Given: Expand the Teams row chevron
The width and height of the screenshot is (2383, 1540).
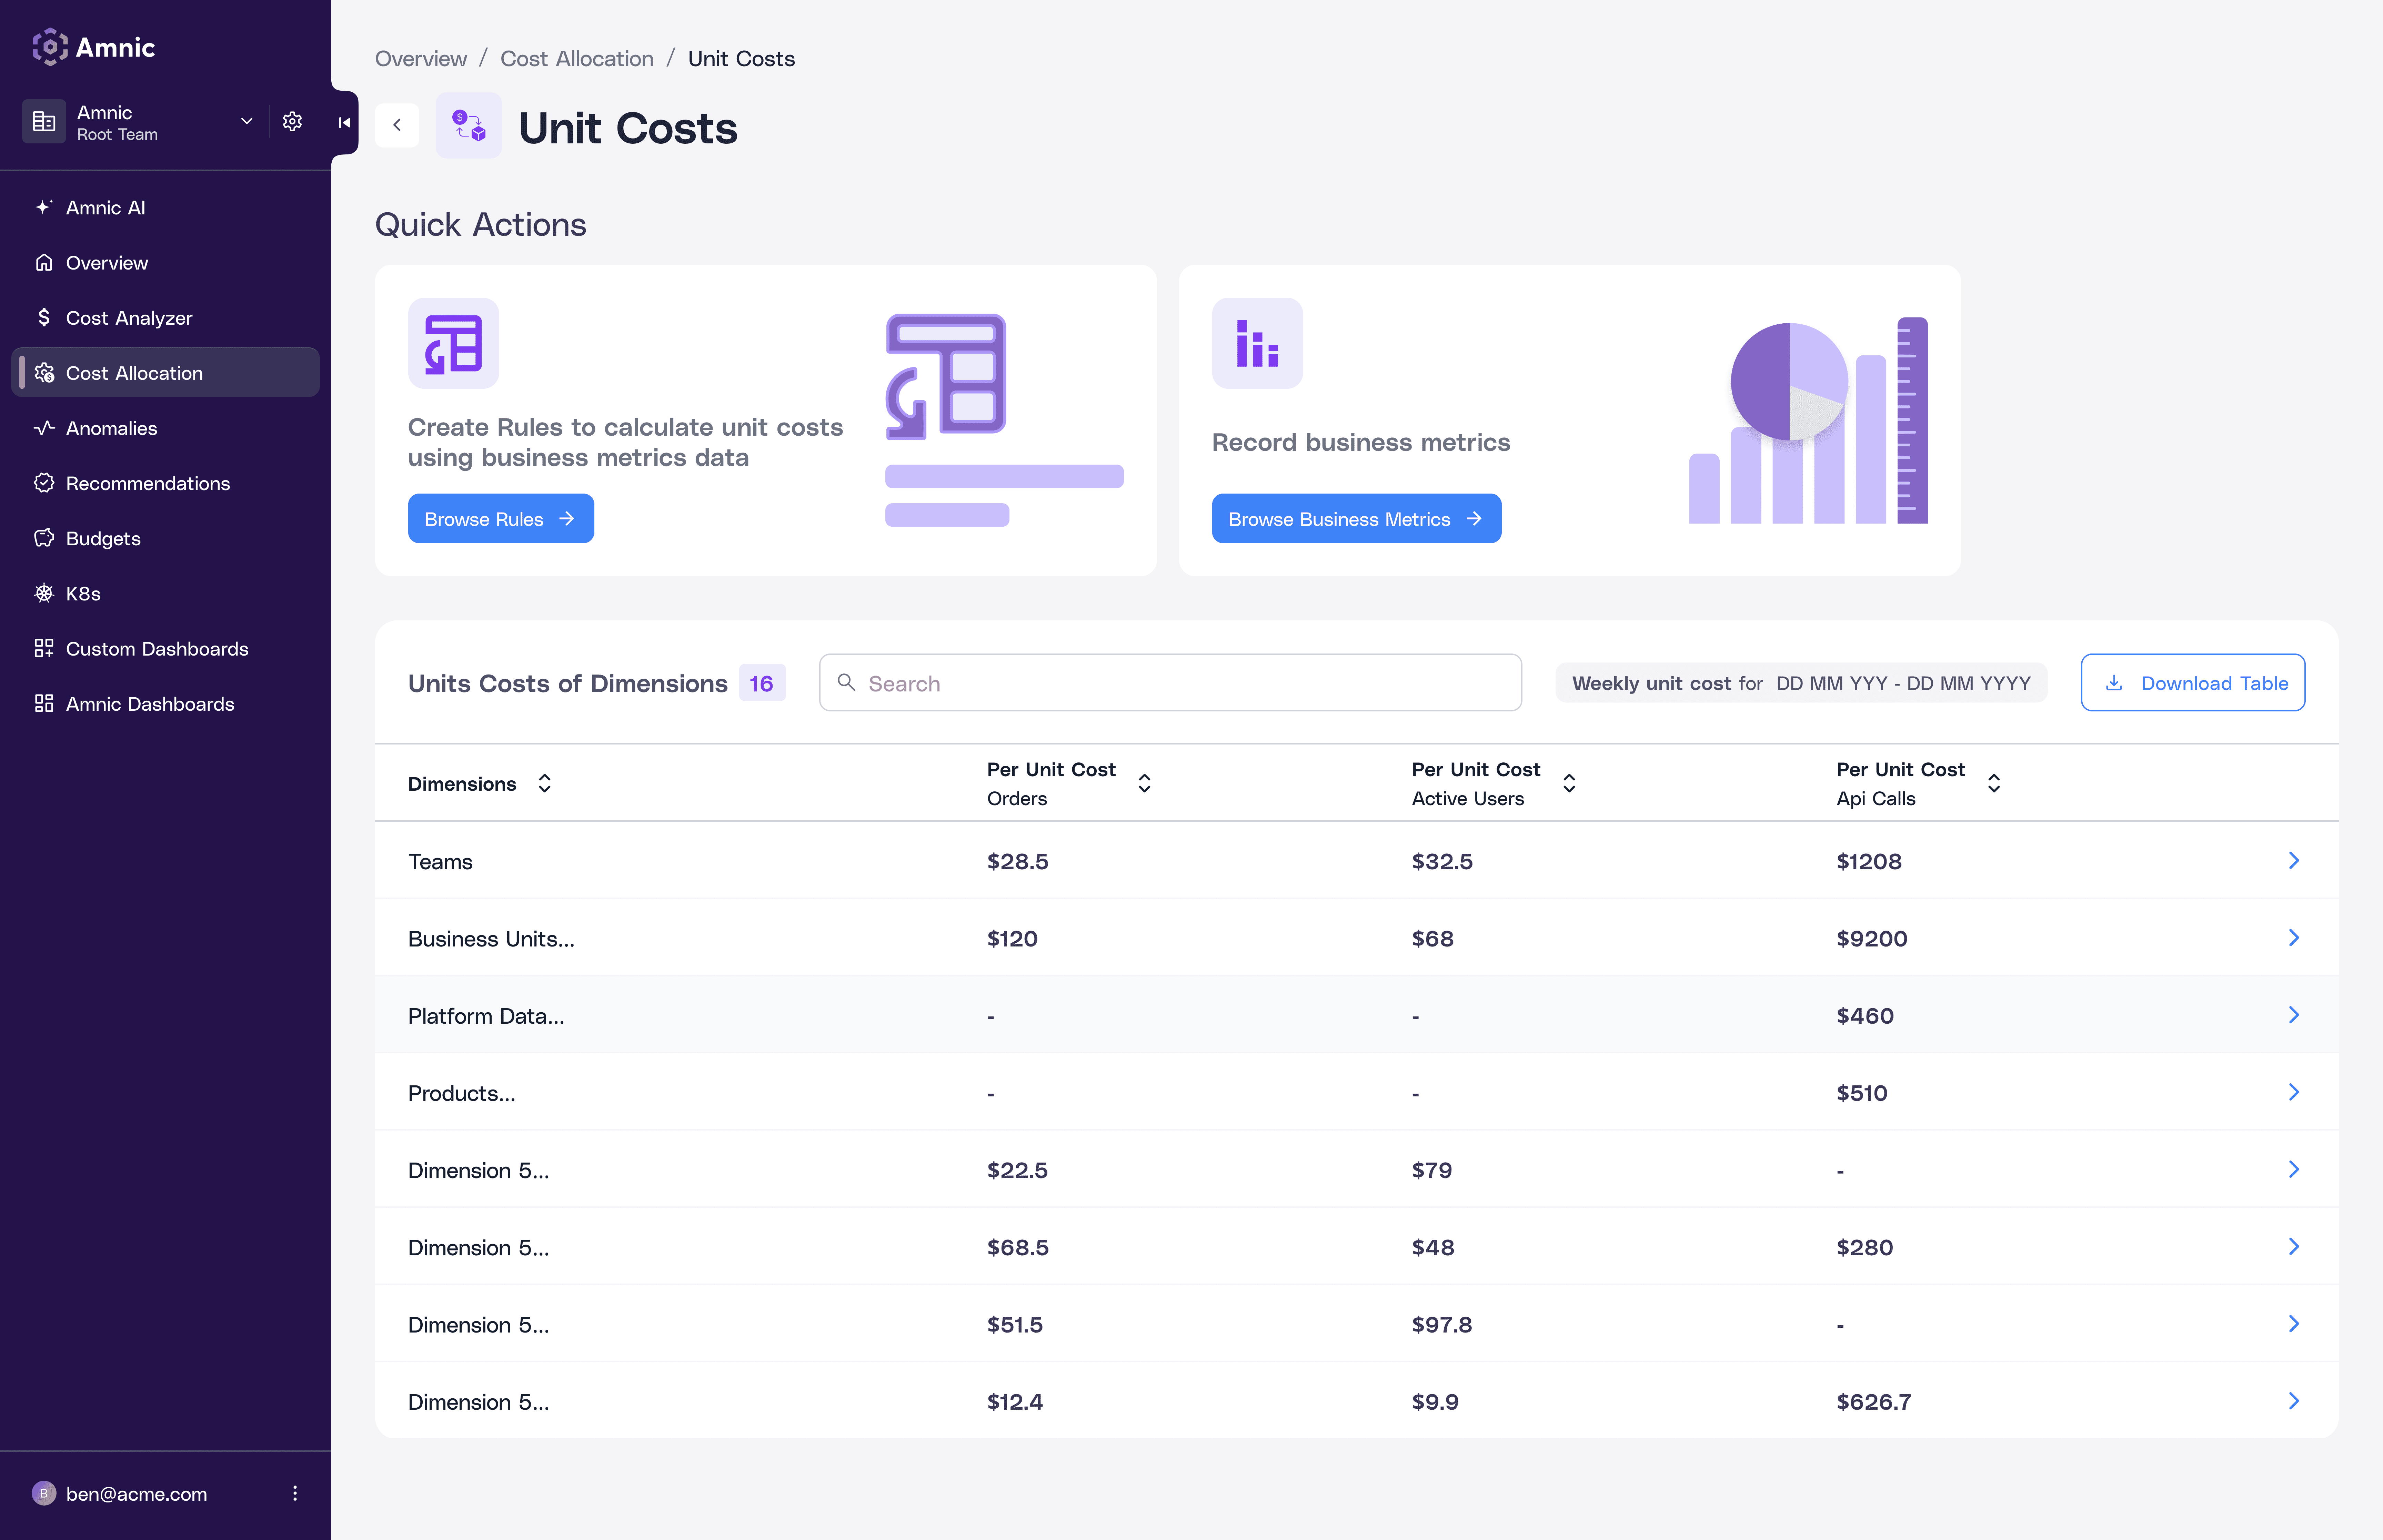Looking at the screenshot, I should [2293, 861].
